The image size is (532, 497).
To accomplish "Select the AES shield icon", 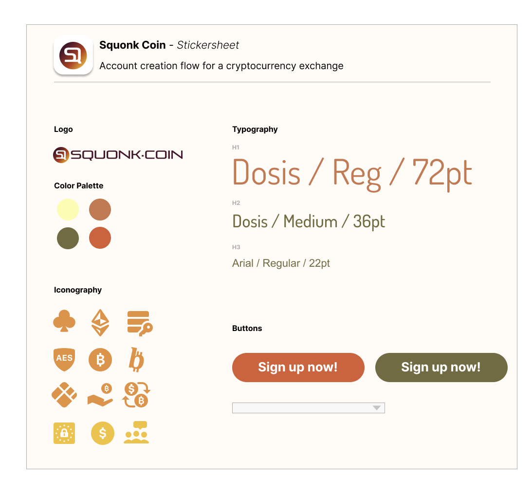I will [x=64, y=359].
